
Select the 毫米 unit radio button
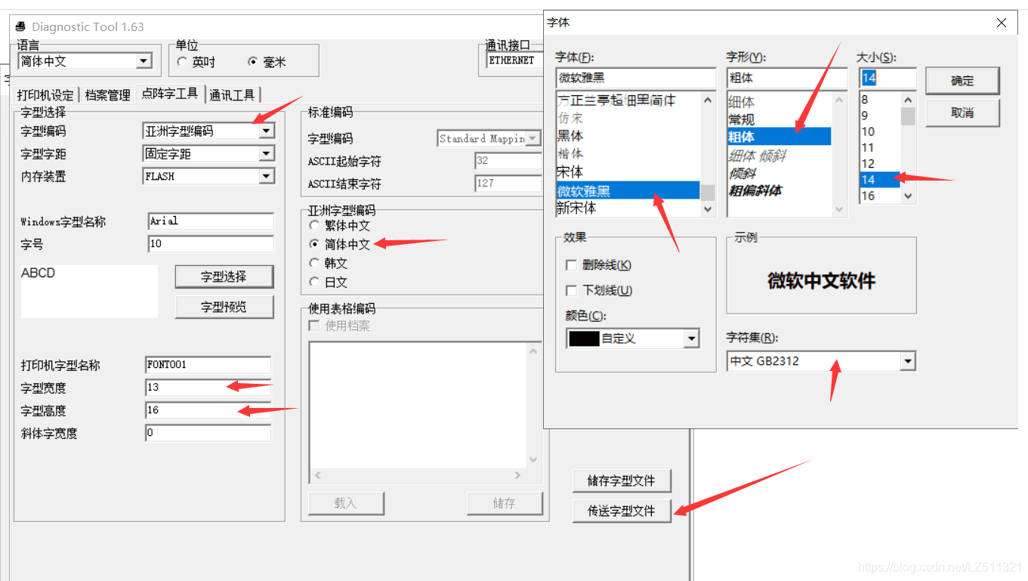[x=253, y=62]
